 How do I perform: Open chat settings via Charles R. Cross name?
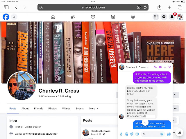tap(137, 67)
